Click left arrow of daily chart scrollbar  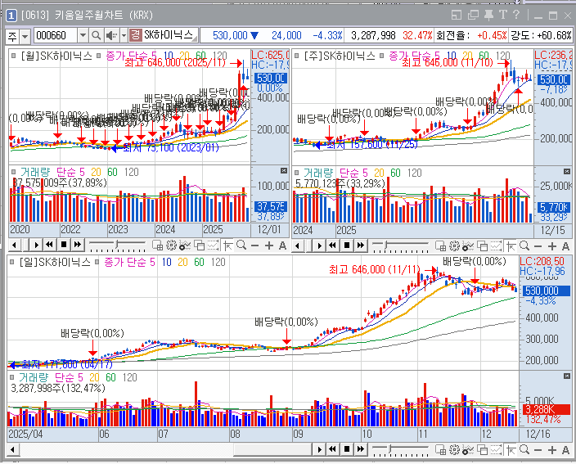[x=12, y=449]
